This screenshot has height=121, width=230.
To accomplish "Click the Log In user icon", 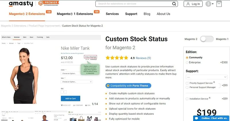I will [x=189, y=4].
